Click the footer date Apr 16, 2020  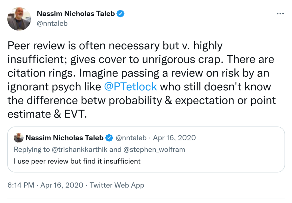(x=62, y=185)
